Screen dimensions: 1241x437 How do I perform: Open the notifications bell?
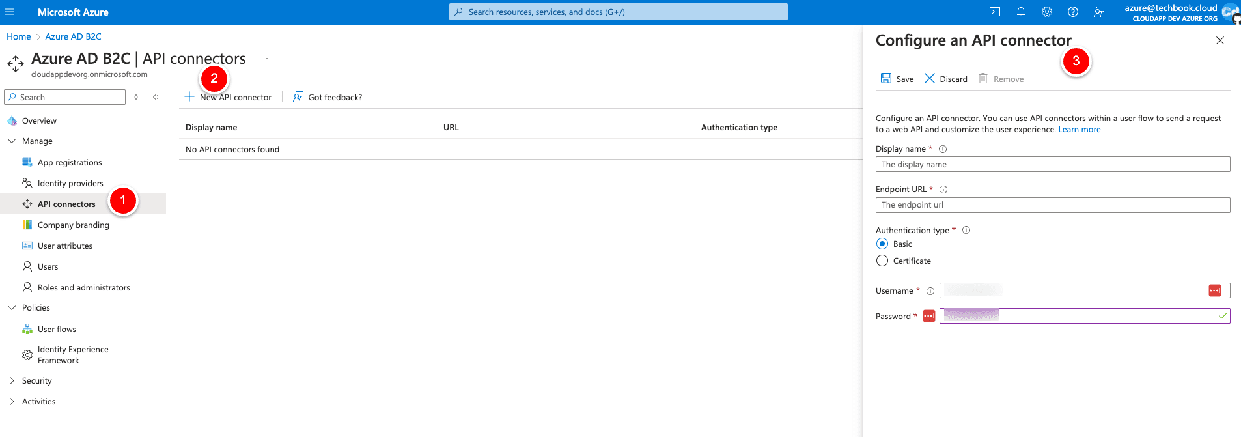(1021, 12)
